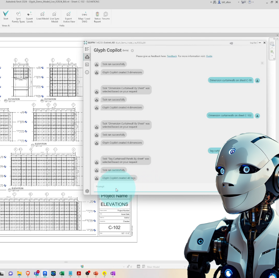Open the Helix Status Report
279x278 pixels.
[x=97, y=17]
